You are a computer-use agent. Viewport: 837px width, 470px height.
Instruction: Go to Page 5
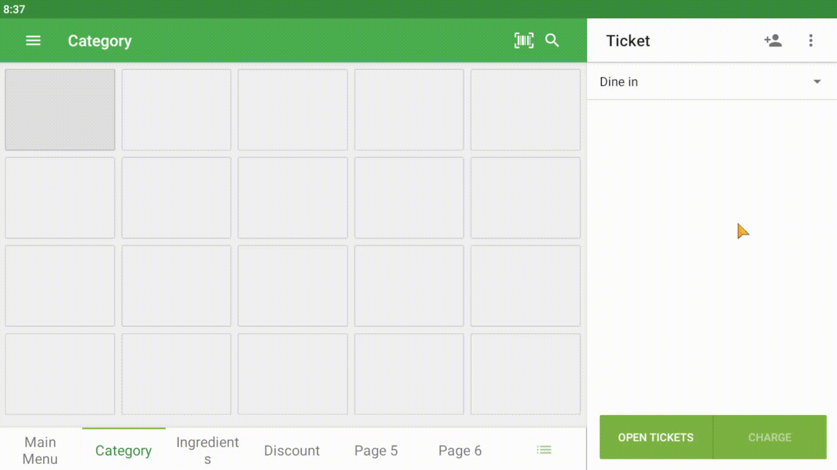tap(376, 450)
